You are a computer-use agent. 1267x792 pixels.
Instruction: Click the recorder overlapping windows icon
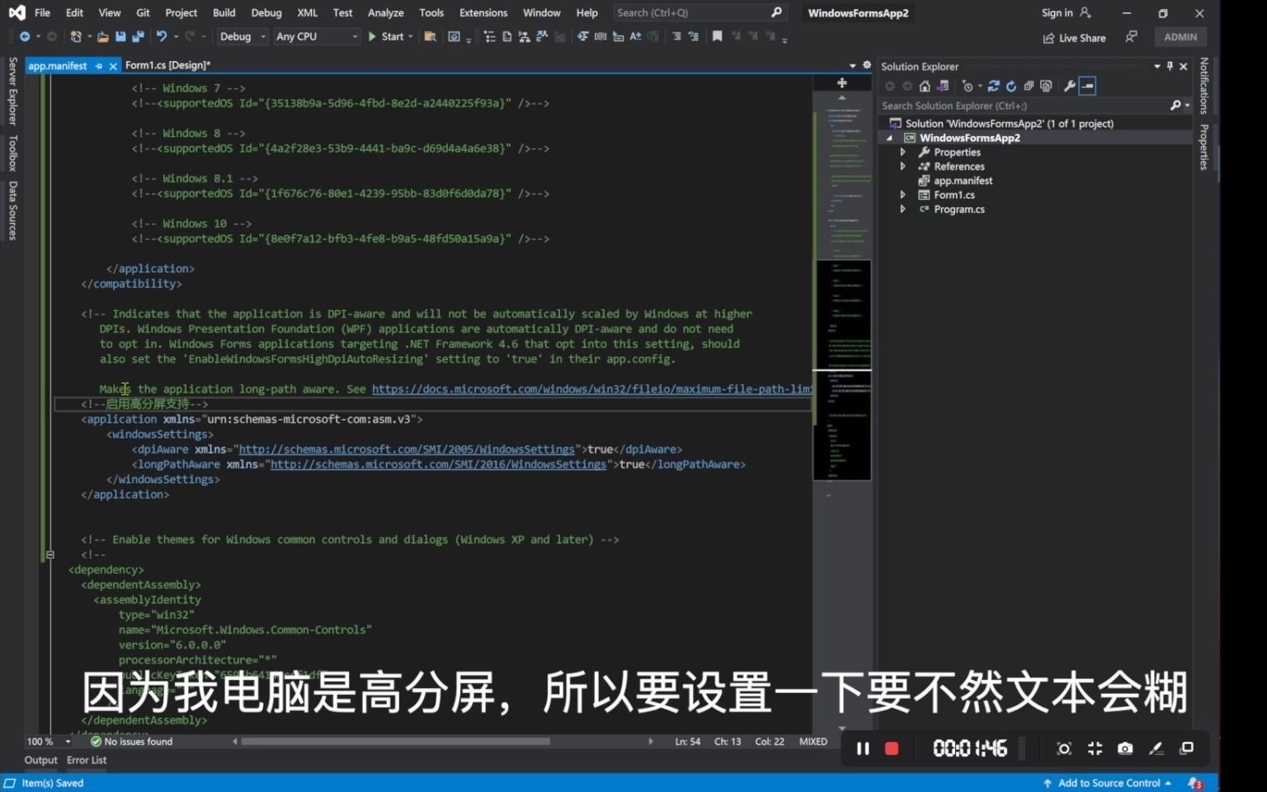[x=1187, y=748]
